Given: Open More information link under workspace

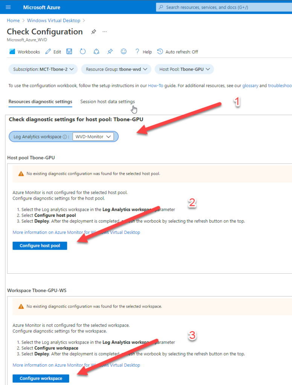Looking at the screenshot, I should pyautogui.click(x=76, y=365).
